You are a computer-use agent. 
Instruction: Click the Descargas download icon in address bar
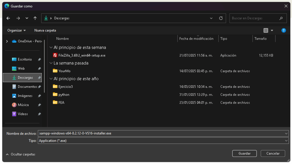[x=46, y=18]
